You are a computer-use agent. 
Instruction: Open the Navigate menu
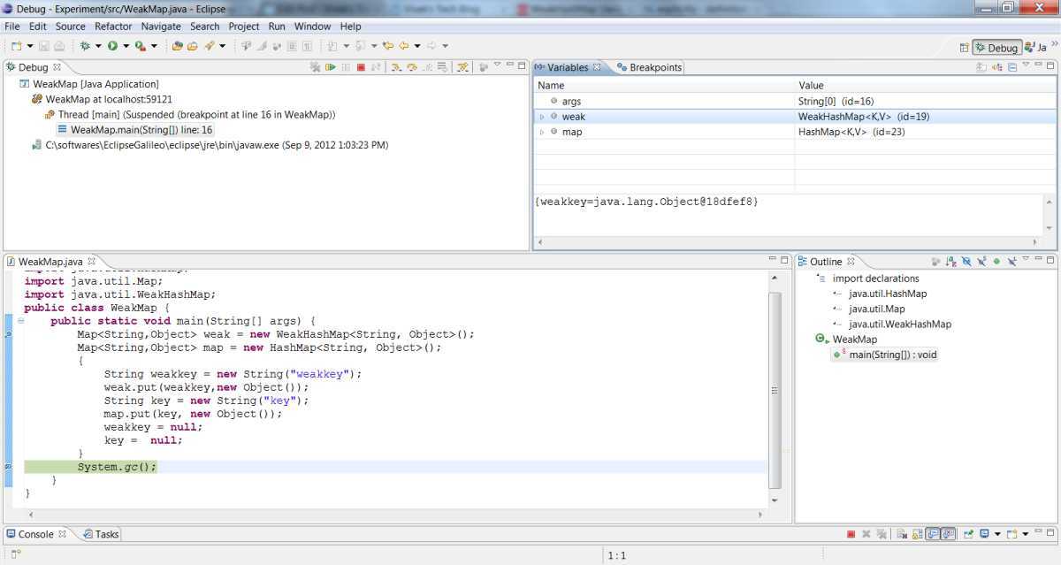click(161, 27)
